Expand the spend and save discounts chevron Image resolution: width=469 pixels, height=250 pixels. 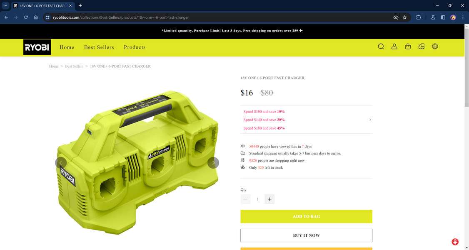click(370, 120)
